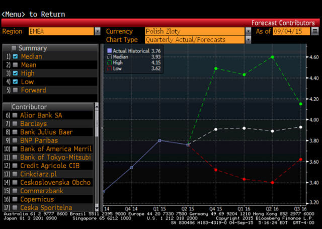
Task: Select the Forward summary row label
Action: point(34,90)
